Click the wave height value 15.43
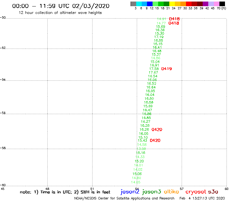The image size is (229, 201). 143,140
